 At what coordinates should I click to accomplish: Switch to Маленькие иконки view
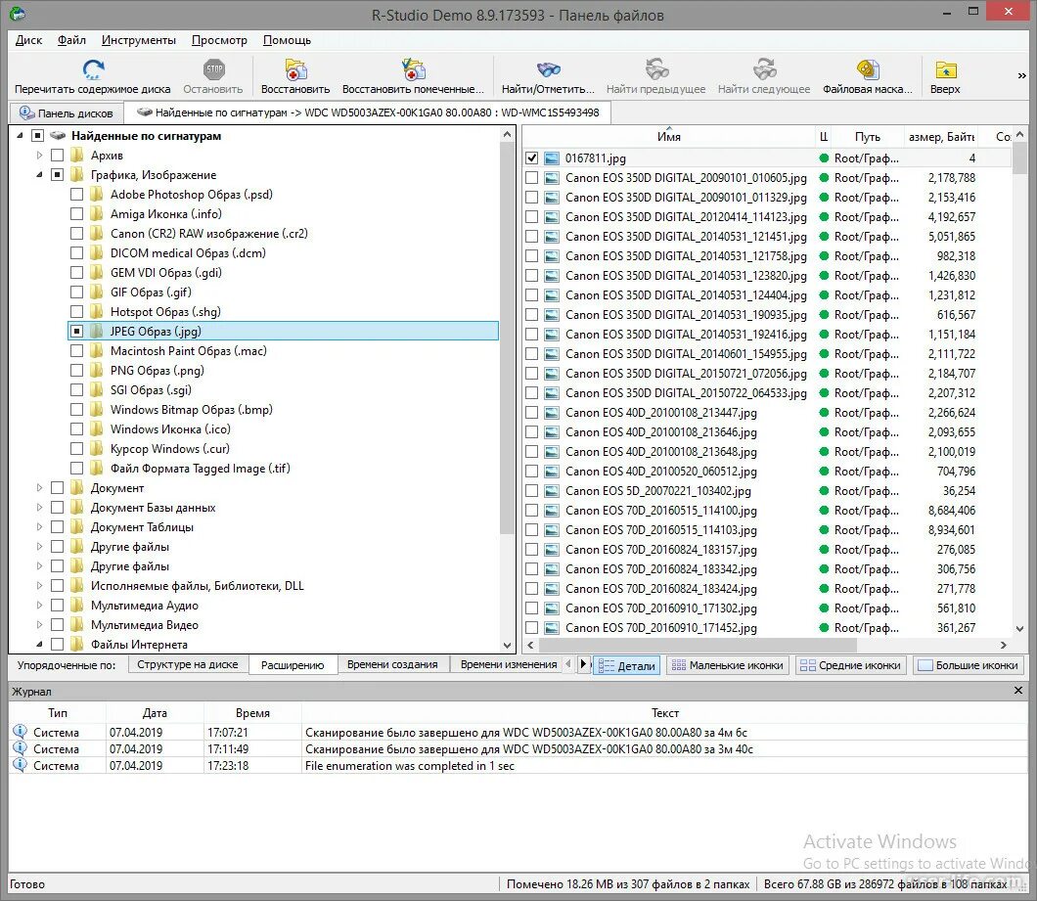(x=728, y=665)
